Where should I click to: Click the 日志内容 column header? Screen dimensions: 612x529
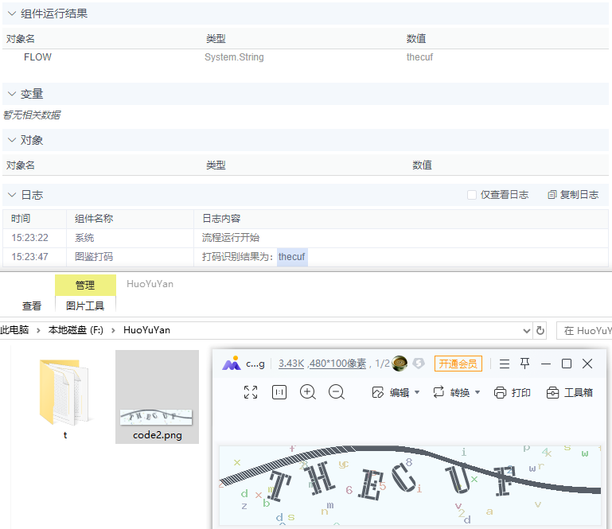coord(221,219)
